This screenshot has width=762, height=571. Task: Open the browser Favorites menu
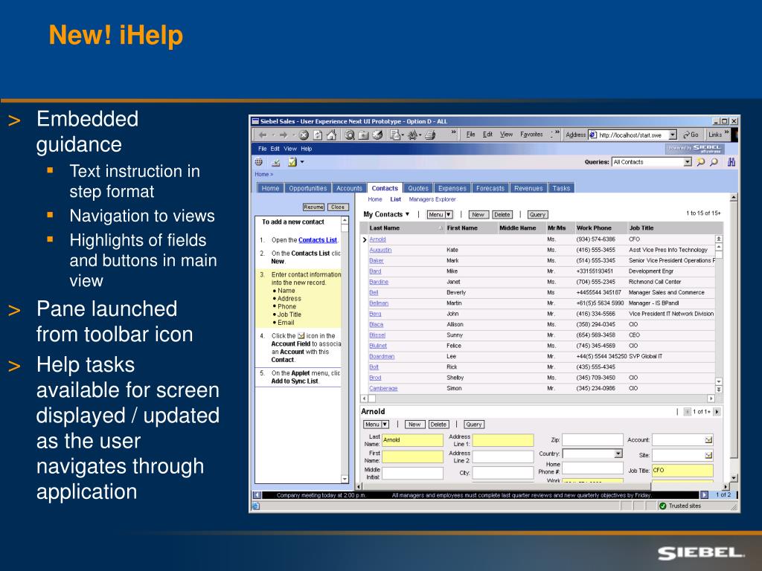point(531,135)
